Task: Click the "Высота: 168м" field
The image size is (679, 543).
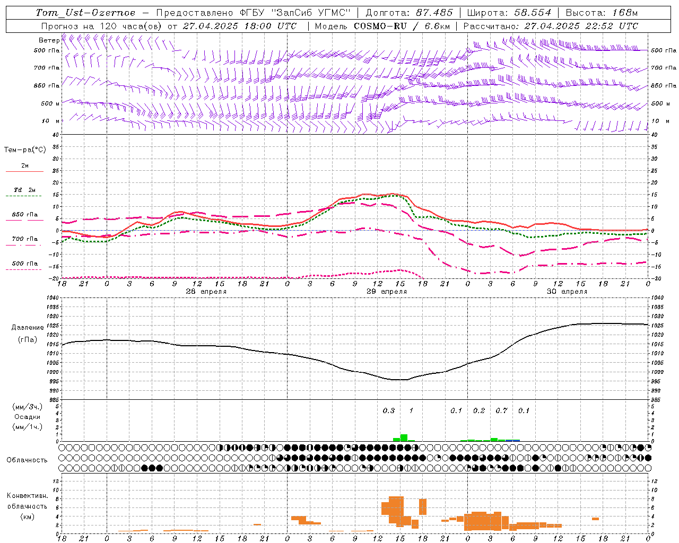Action: 602,13
